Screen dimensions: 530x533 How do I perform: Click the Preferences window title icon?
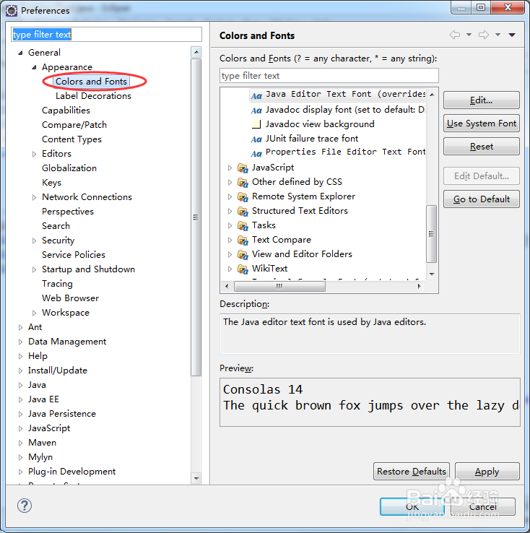coord(12,11)
